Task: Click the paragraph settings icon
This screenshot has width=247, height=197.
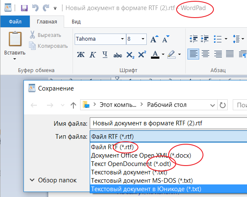Action: [x=243, y=54]
